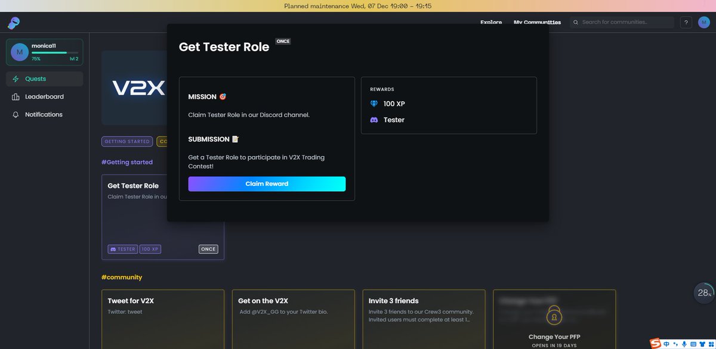Click the shirt skin icon in IME bar
Screen dimensions: 716x349
pyautogui.click(x=702, y=344)
